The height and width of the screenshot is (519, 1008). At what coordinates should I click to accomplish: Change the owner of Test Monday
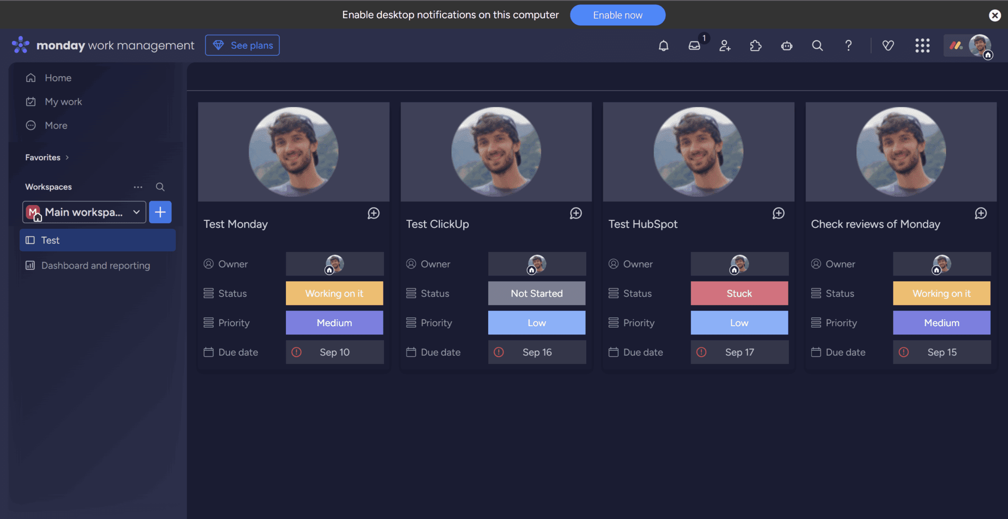click(335, 264)
